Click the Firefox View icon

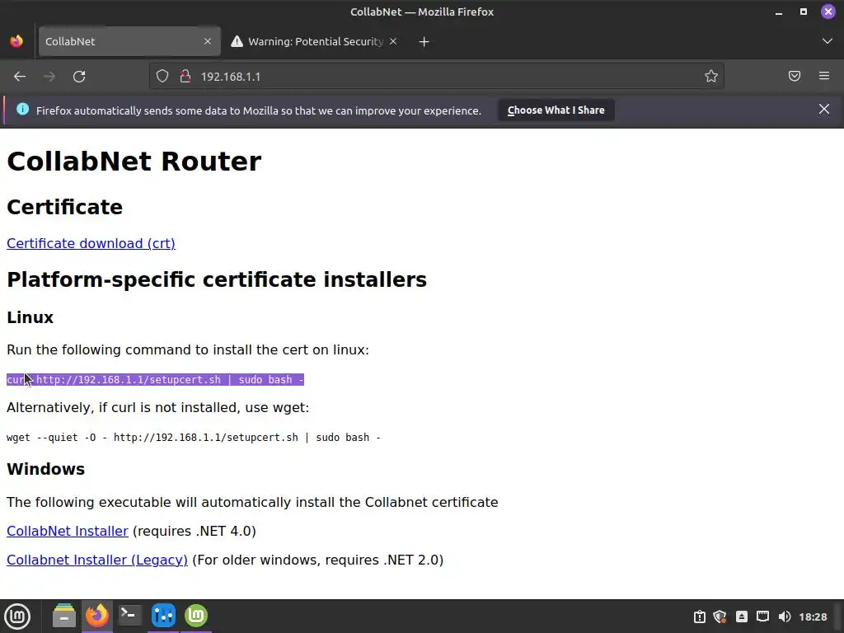[16, 41]
